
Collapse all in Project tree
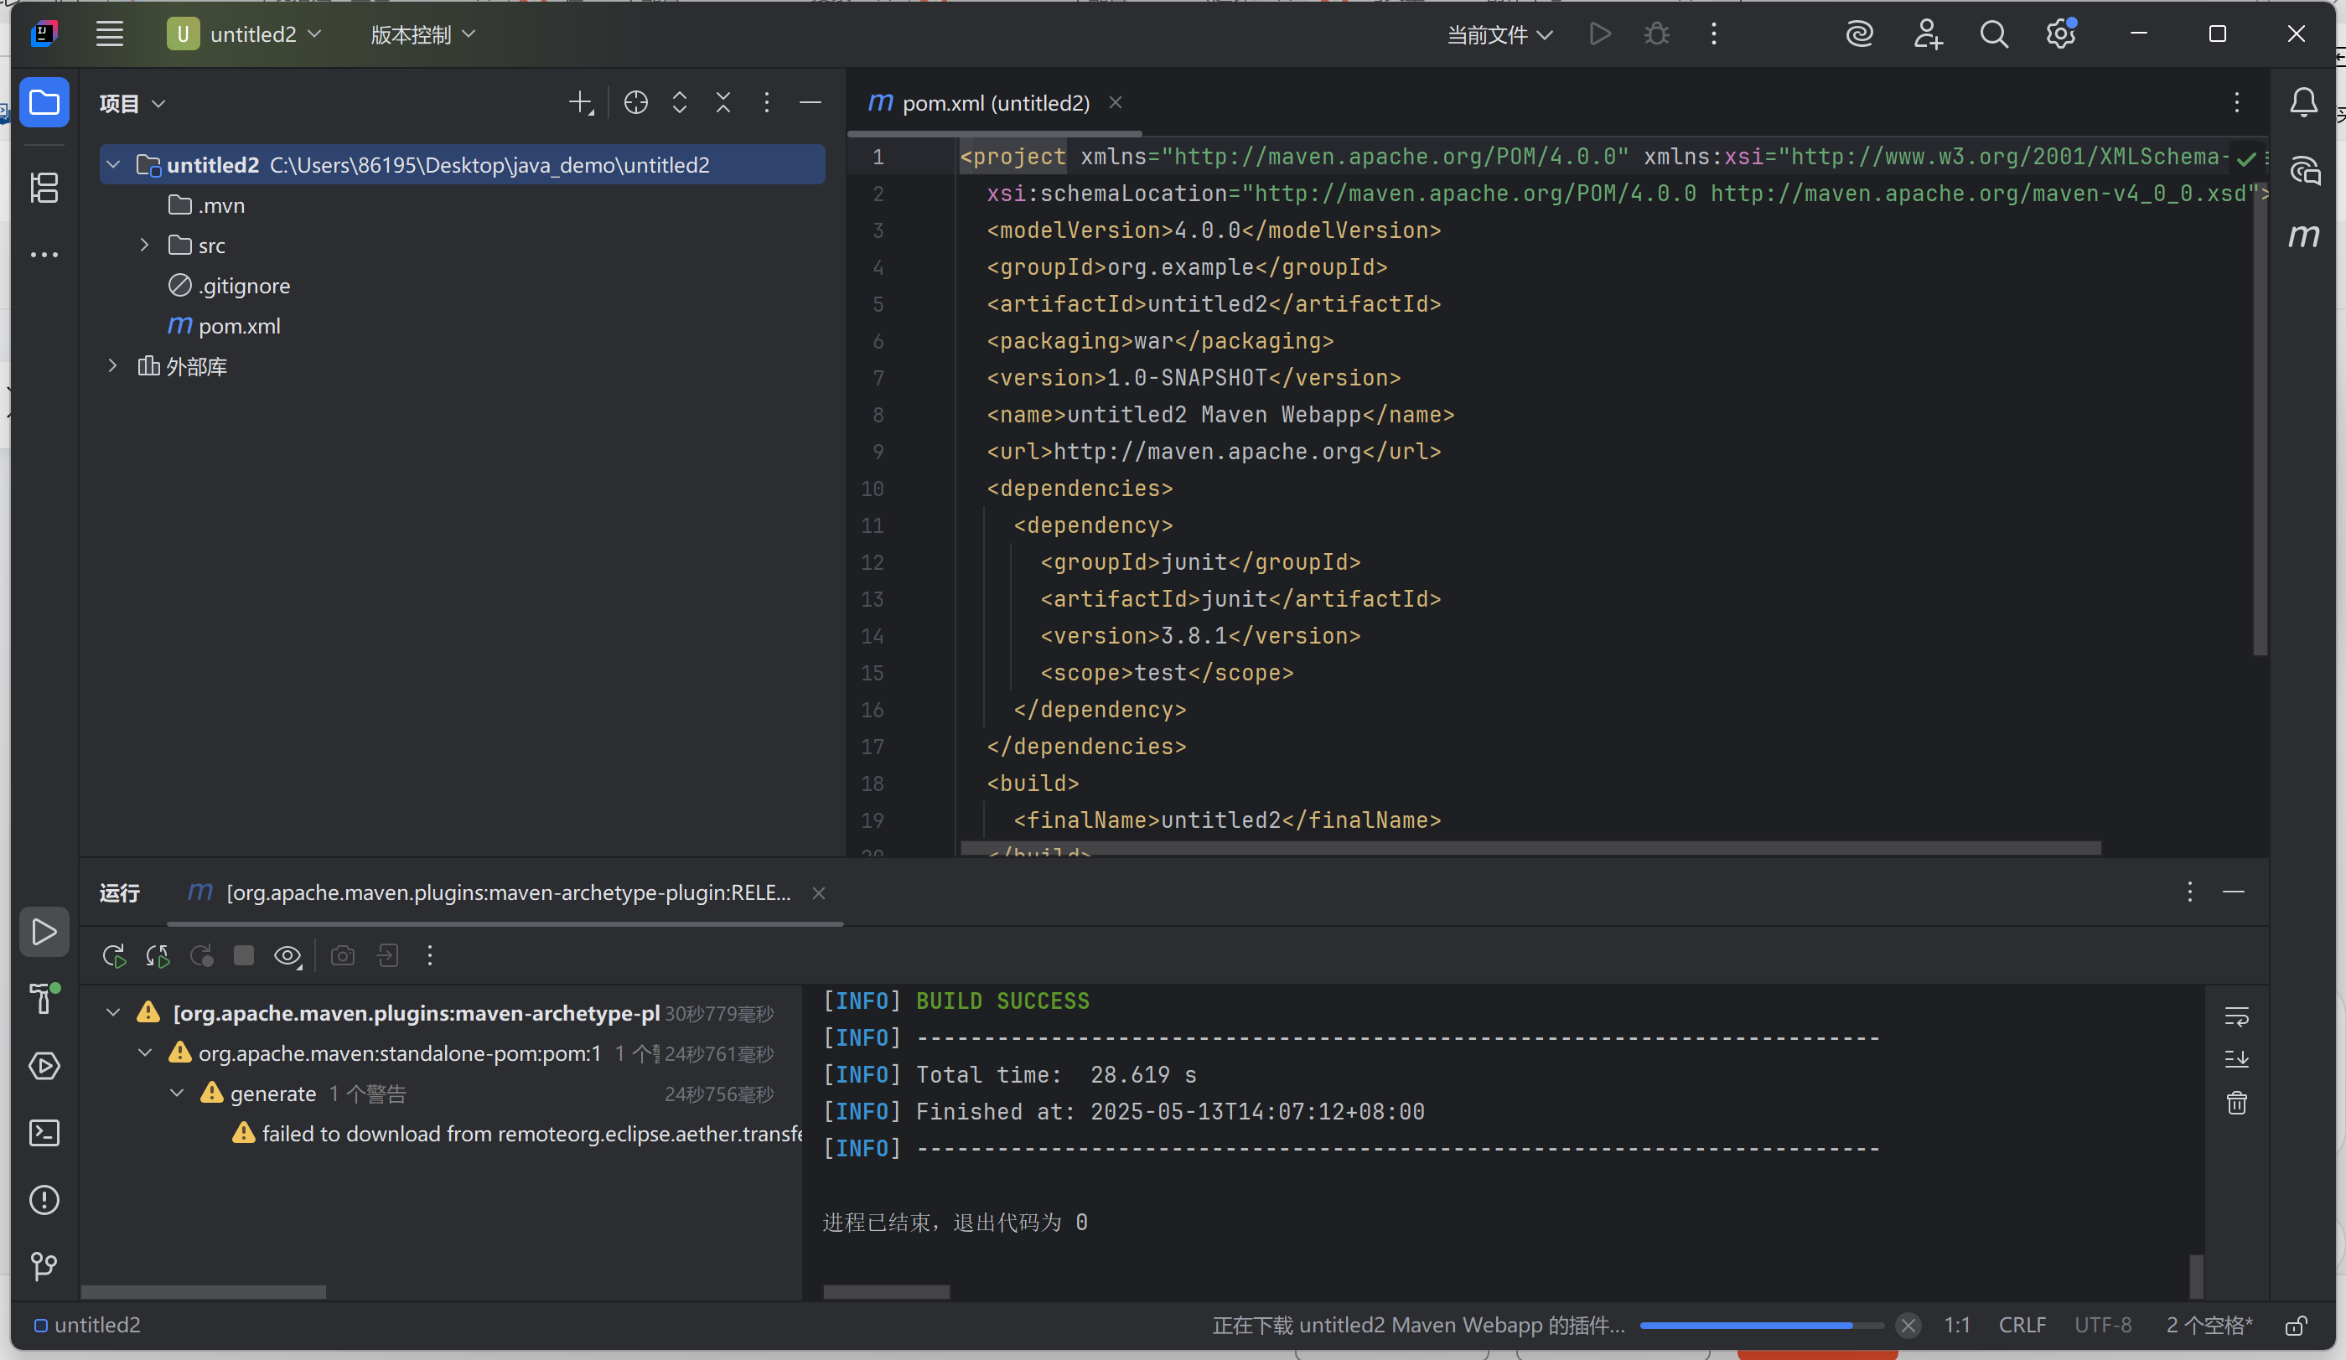[x=723, y=102]
